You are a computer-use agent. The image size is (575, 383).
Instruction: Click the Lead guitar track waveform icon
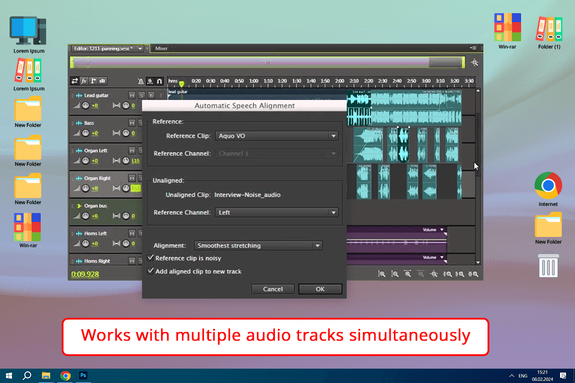click(x=79, y=95)
